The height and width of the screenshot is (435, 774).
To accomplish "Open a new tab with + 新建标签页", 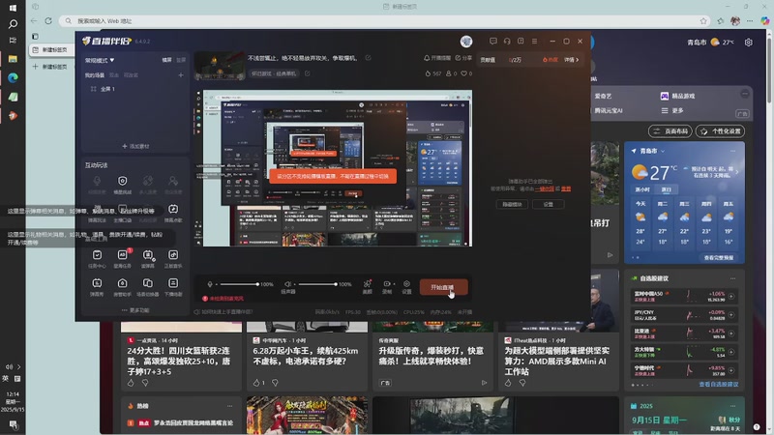I will (x=50, y=67).
